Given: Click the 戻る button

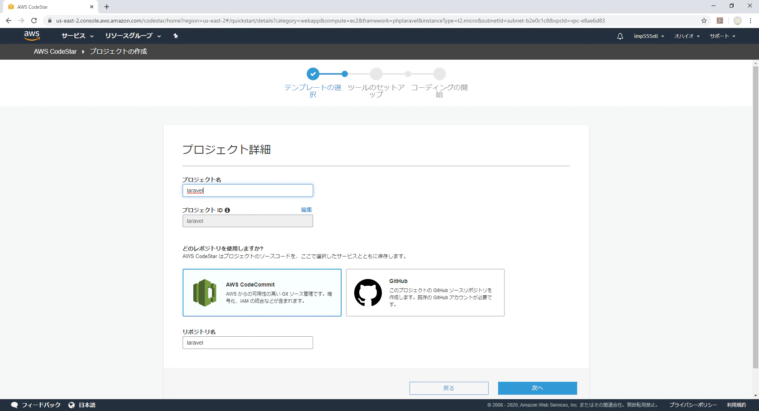Looking at the screenshot, I should [449, 388].
